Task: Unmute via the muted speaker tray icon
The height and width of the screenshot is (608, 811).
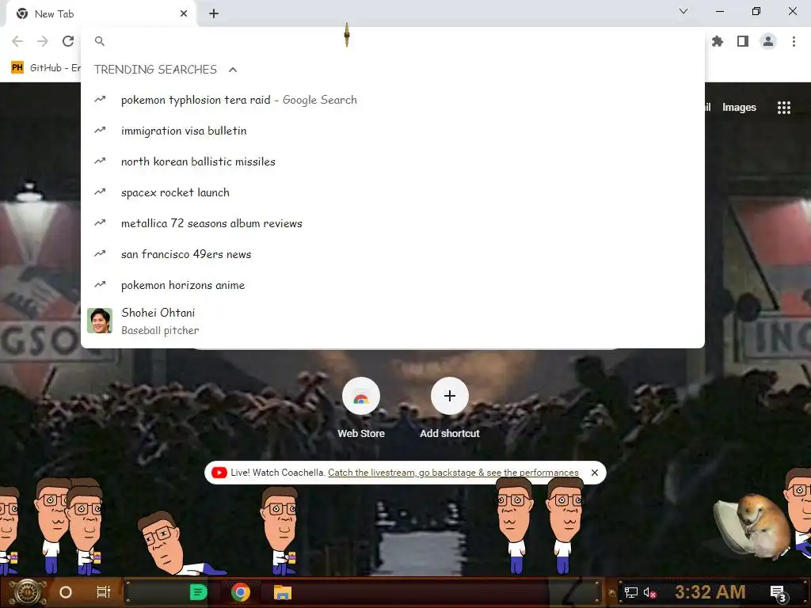Action: point(649,592)
